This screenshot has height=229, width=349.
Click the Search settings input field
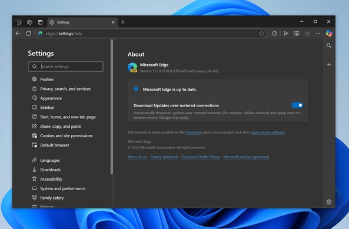coord(66,67)
